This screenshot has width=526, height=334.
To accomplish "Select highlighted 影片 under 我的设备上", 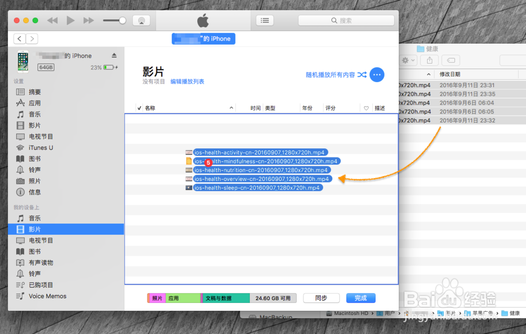I will [66, 229].
